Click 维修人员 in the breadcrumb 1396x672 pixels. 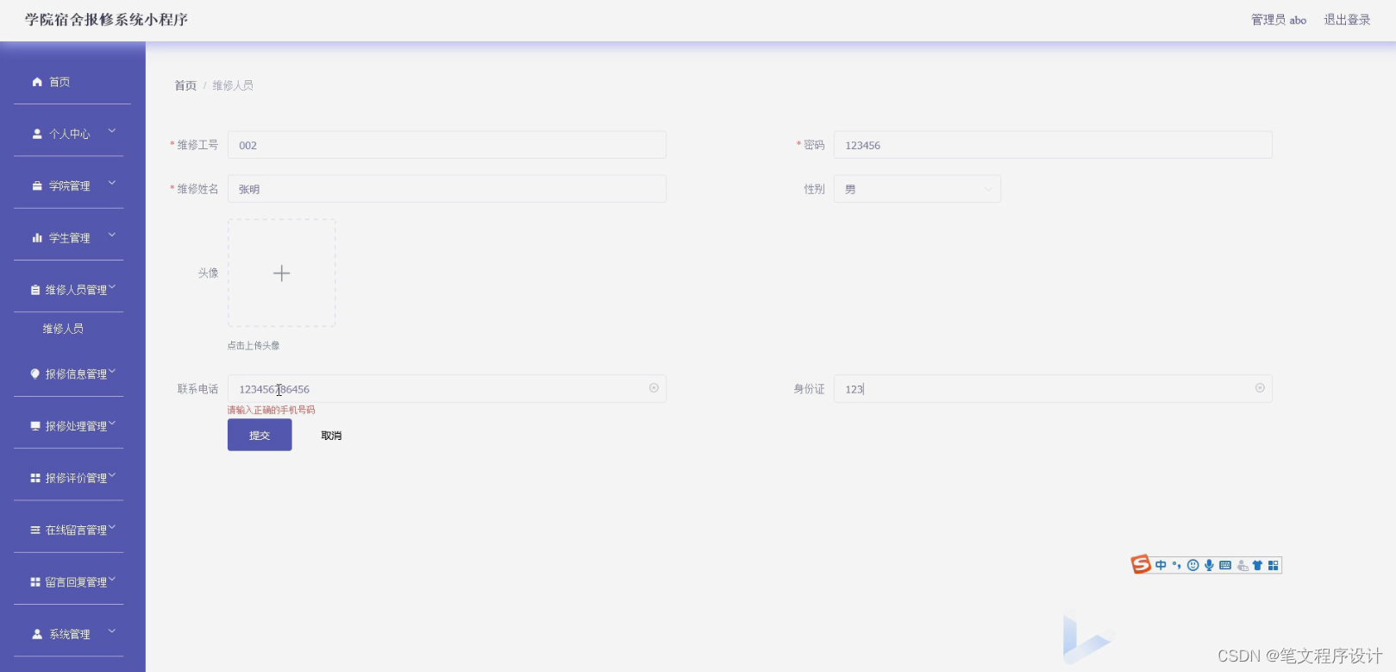tap(233, 85)
